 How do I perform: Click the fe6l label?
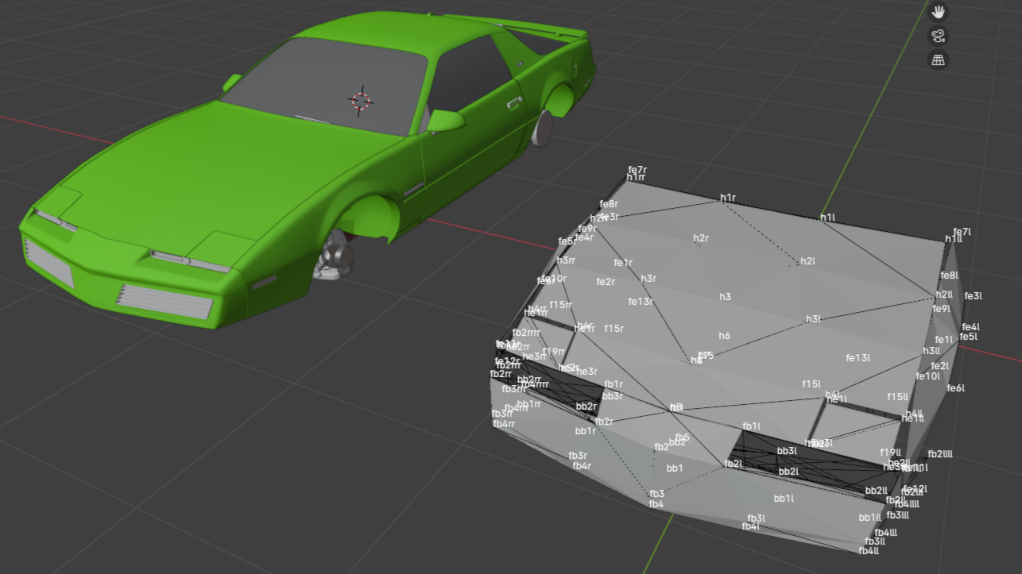(955, 388)
